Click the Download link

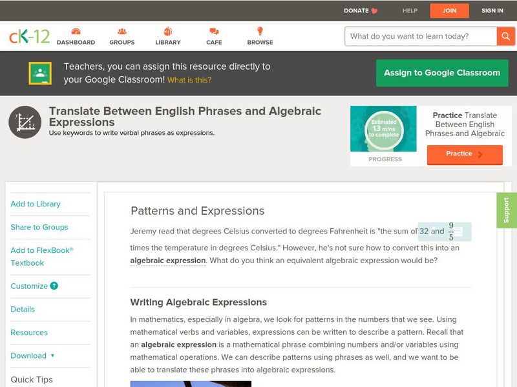28,356
